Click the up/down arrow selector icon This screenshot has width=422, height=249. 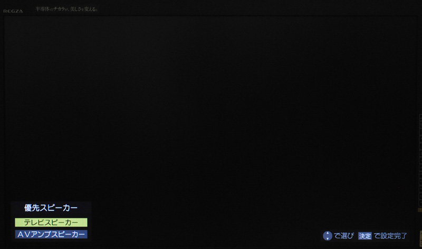327,236
